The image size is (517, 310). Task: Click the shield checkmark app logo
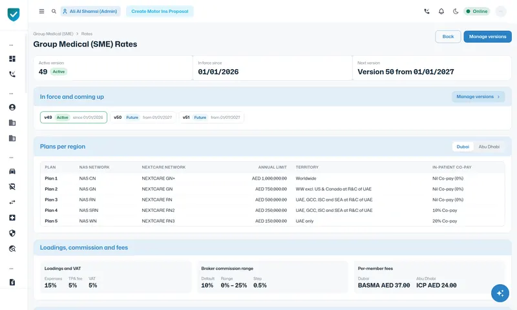[14, 14]
